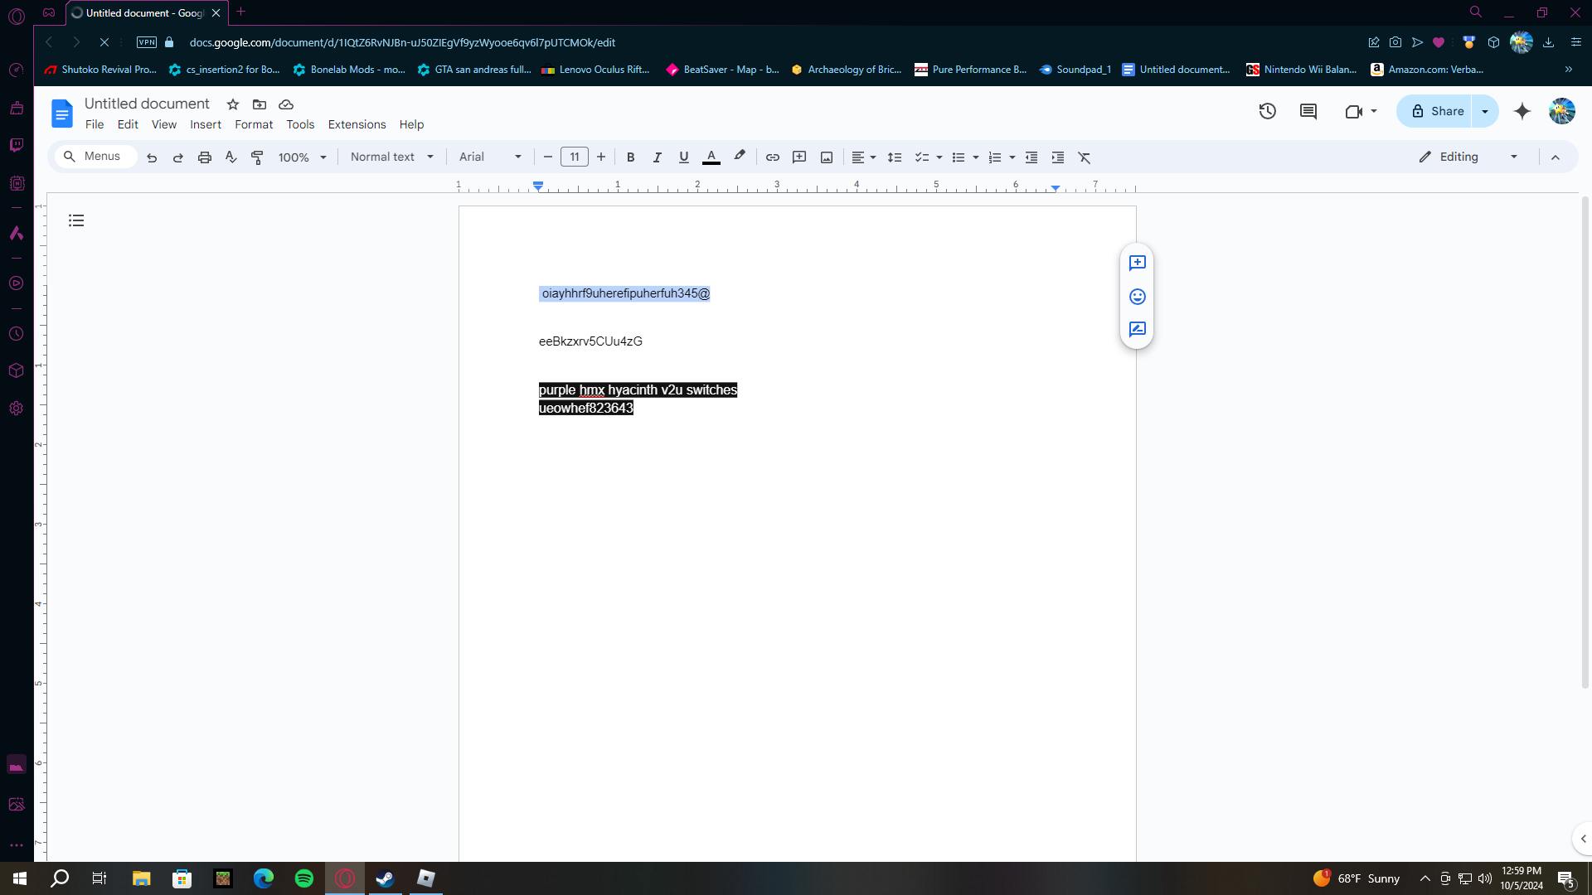Click the font size input field
The width and height of the screenshot is (1592, 895).
574,157
